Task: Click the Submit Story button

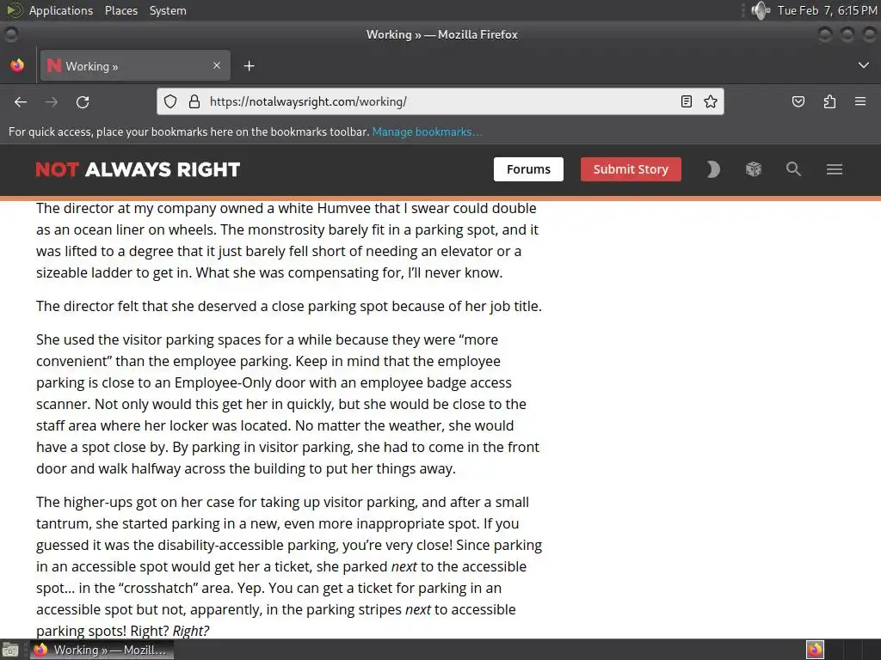Action: click(631, 169)
